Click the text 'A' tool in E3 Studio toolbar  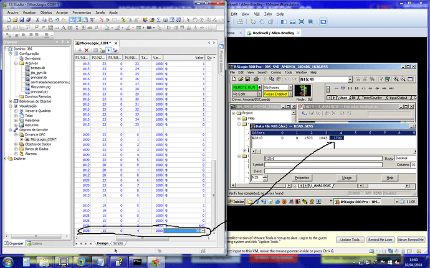click(x=64, y=27)
